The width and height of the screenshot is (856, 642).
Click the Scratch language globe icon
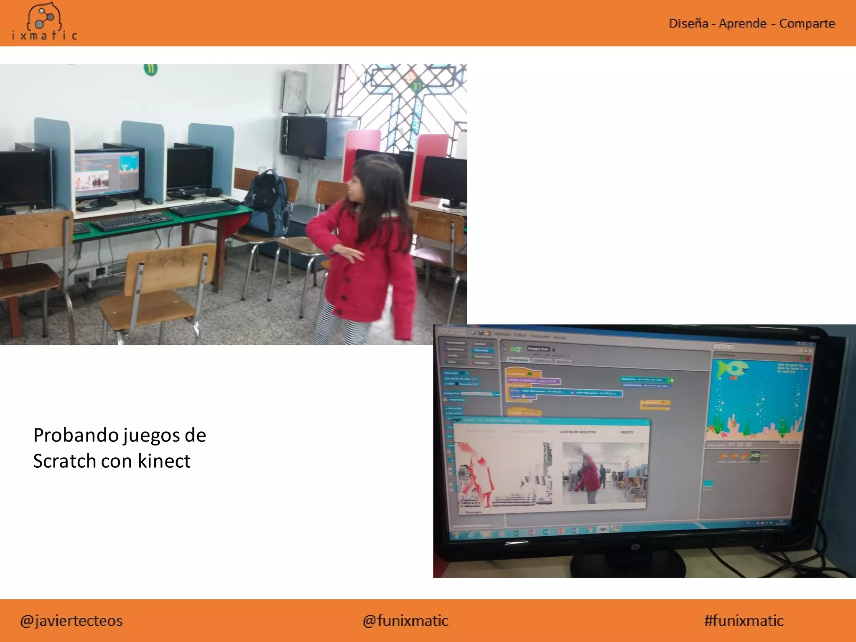pos(473,333)
